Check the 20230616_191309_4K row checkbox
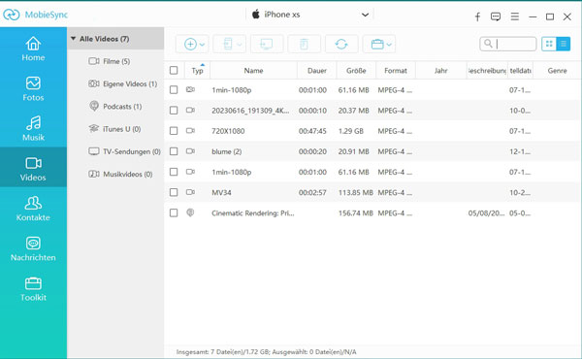 174,110
